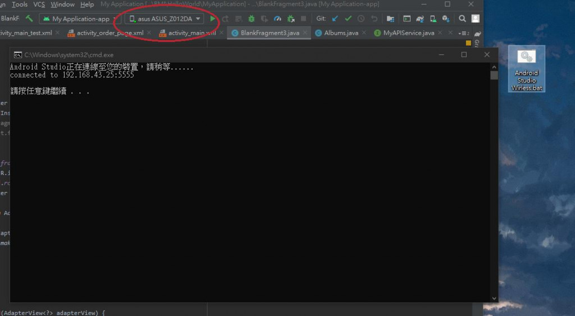This screenshot has height=316, width=575.
Task: Open the Run Anything terminal icon
Action: (x=407, y=19)
